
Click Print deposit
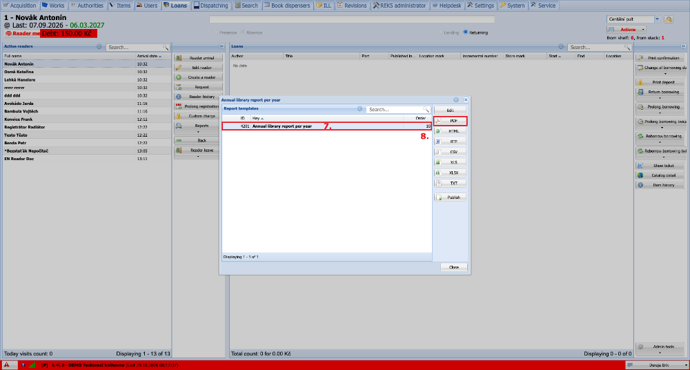[x=660, y=82]
